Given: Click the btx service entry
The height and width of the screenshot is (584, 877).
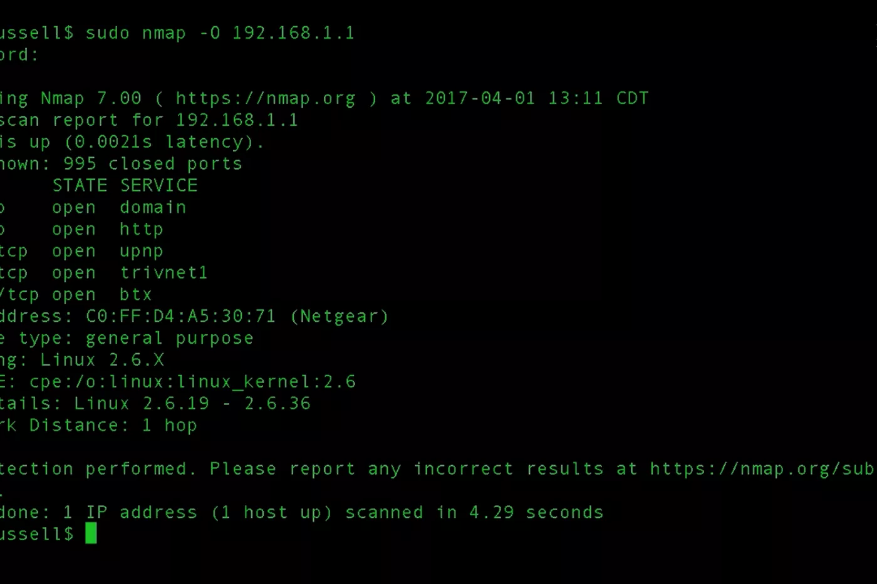Looking at the screenshot, I should coord(136,294).
